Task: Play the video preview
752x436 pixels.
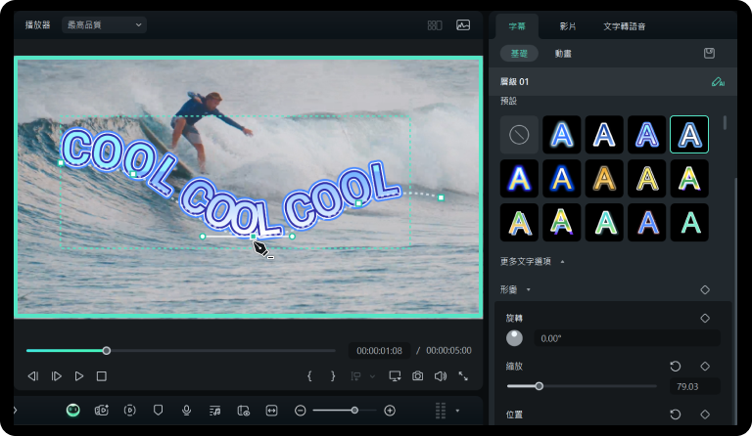Action: coord(79,376)
